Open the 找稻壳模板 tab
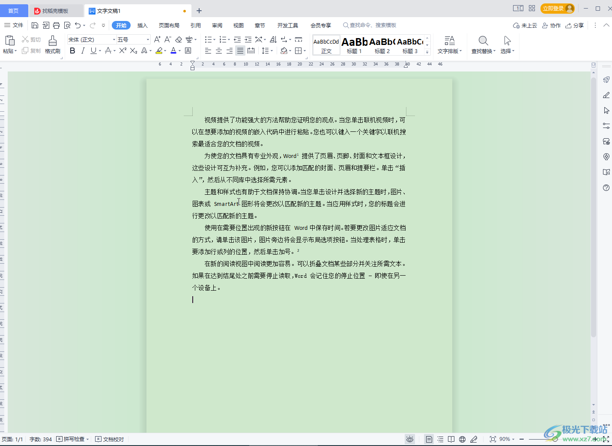The height and width of the screenshot is (446, 612). 56,11
